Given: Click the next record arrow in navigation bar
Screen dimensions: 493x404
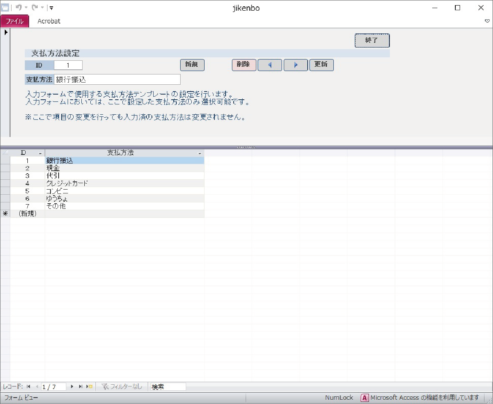Looking at the screenshot, I should tap(72, 386).
